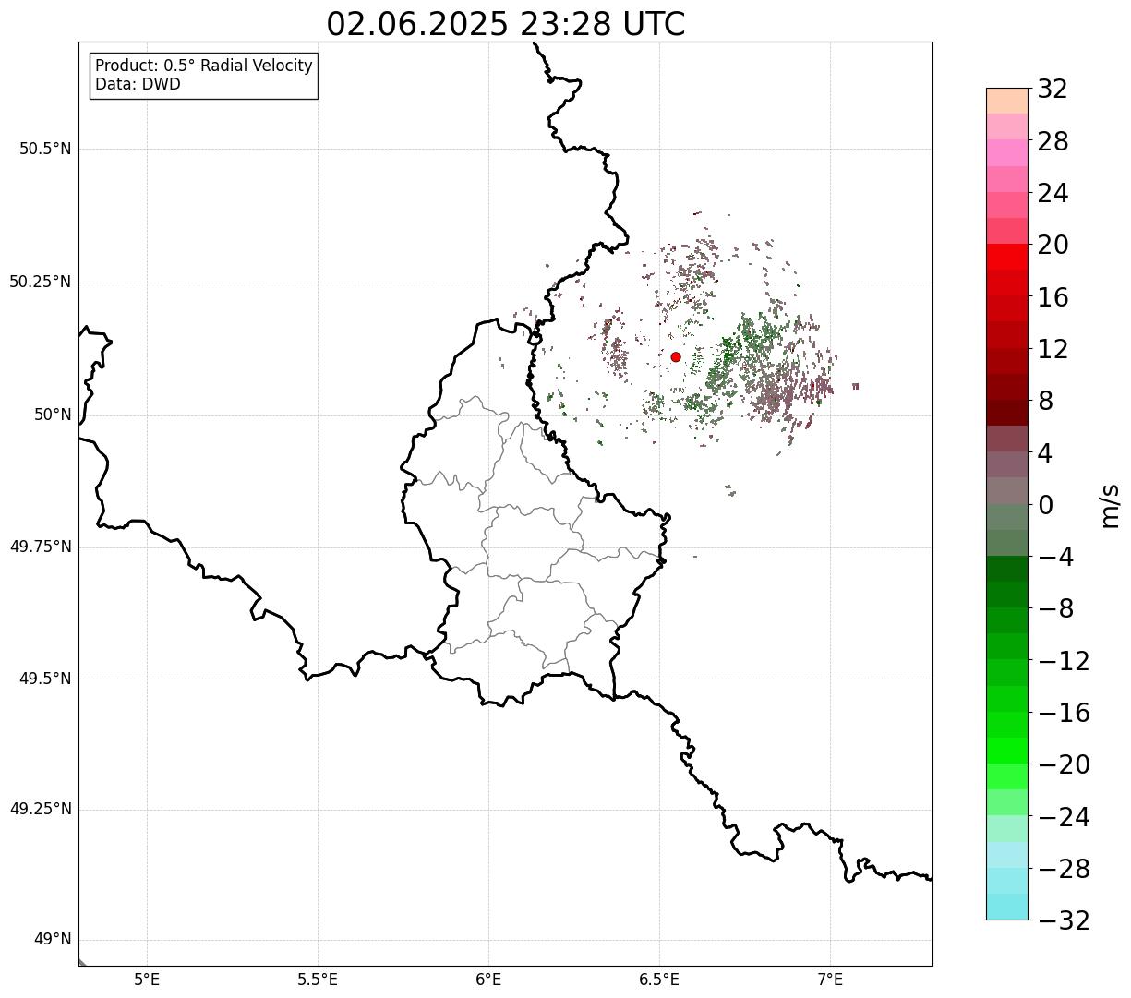Click the latitude label '49.25°N'
The height and width of the screenshot is (998, 1131).
(x=41, y=810)
